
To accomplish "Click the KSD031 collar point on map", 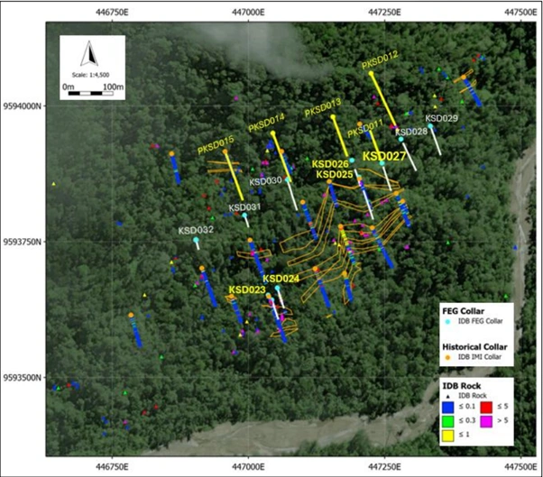I will click(244, 216).
